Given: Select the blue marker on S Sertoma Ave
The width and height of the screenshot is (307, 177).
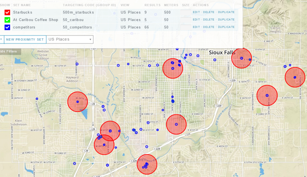Looking at the screenshot, I should tap(37, 99).
